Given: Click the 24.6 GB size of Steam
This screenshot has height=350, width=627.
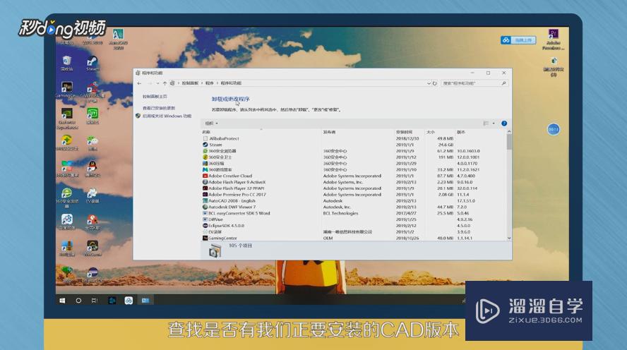Looking at the screenshot, I should coord(446,145).
